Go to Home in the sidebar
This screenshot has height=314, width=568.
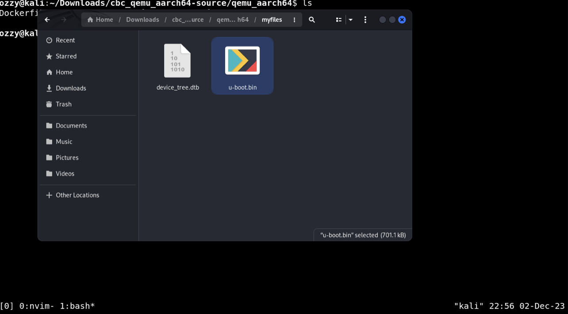pyautogui.click(x=88, y=72)
